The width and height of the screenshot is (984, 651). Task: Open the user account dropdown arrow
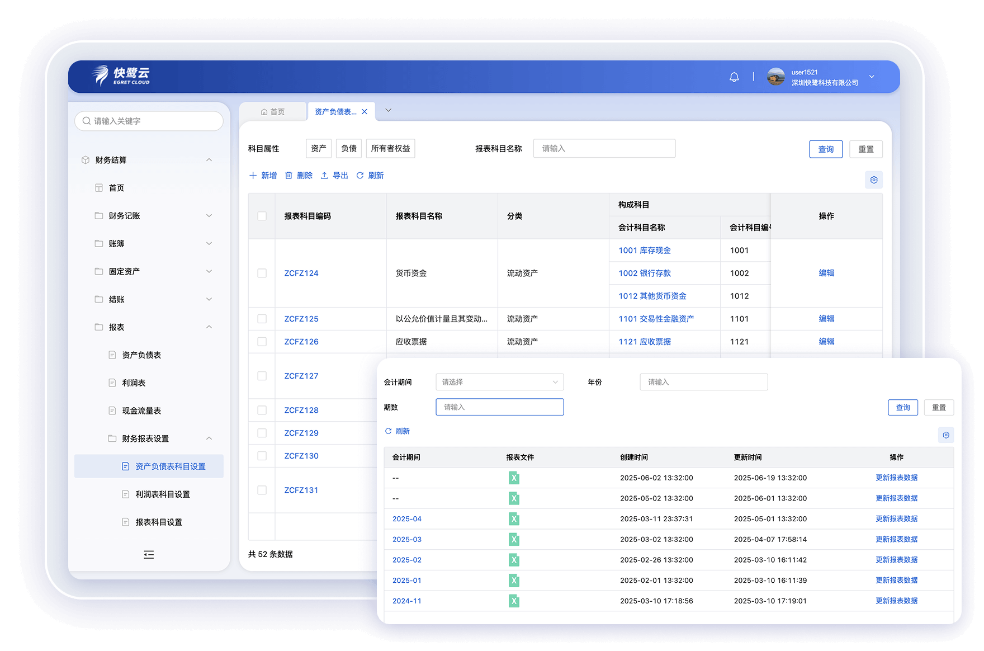click(872, 77)
